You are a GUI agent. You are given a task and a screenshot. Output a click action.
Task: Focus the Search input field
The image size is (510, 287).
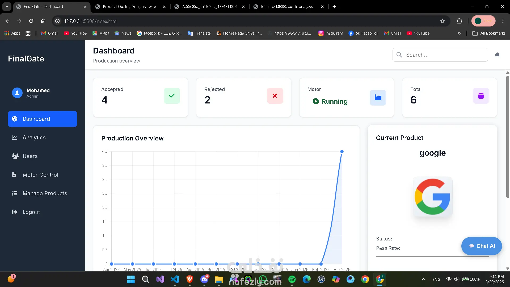[x=440, y=55]
